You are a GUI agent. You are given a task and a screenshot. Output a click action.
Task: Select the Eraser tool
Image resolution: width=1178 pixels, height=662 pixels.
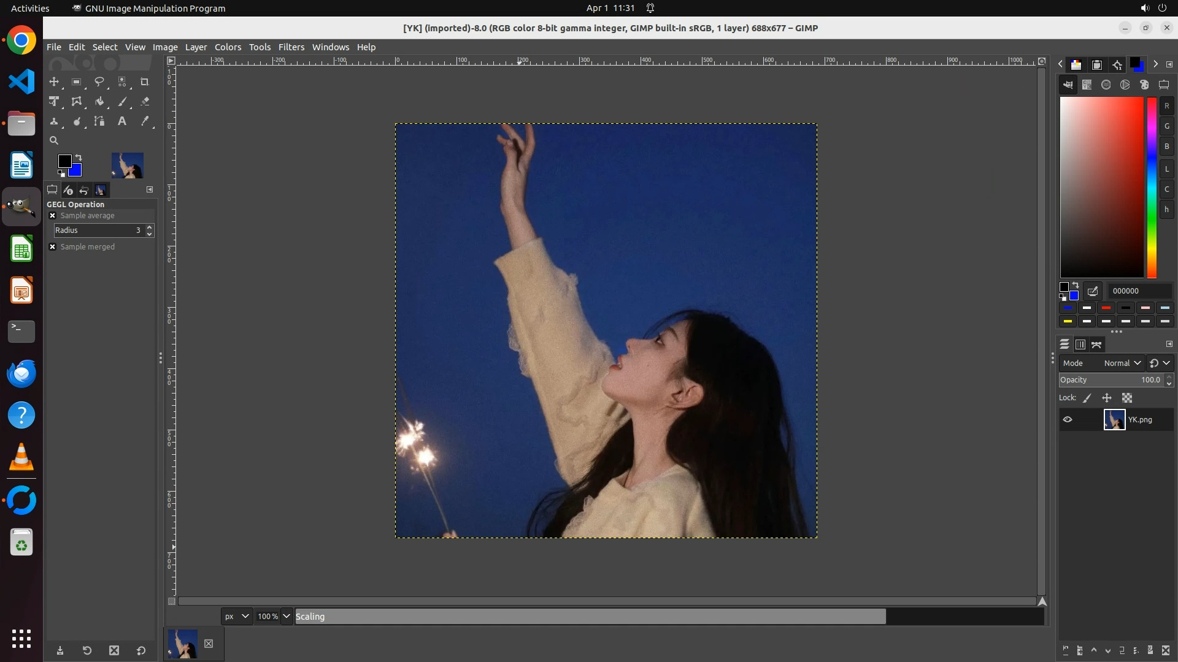[x=145, y=102]
